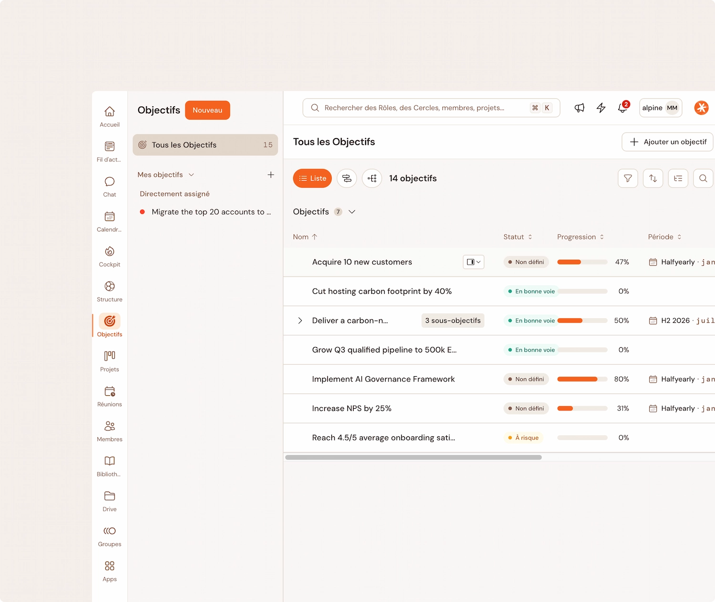The image size is (715, 602).
Task: Sort by the Période column
Action: click(x=664, y=237)
